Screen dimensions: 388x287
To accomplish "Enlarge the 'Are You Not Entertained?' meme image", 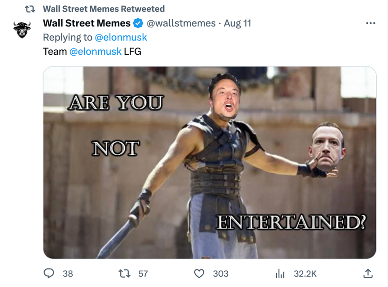I will (x=209, y=162).
